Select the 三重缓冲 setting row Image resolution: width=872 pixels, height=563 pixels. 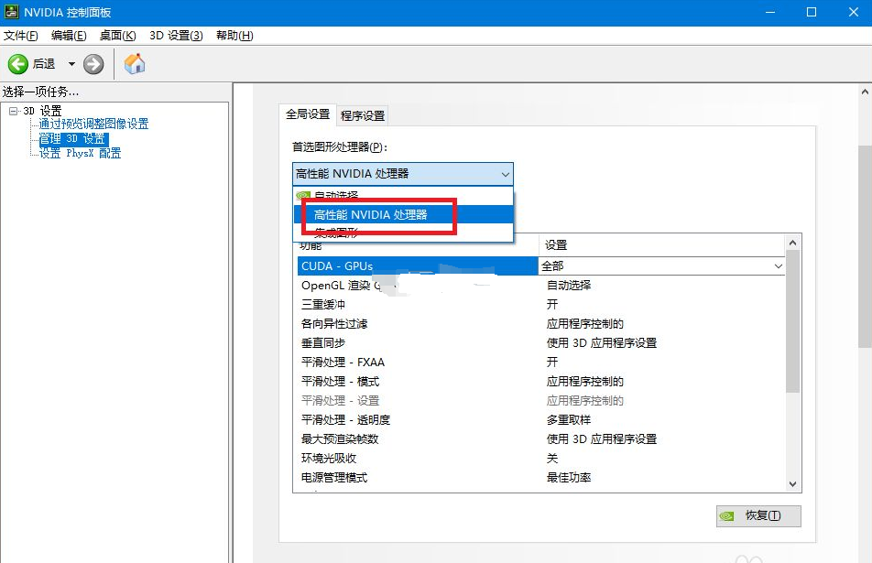click(x=541, y=305)
